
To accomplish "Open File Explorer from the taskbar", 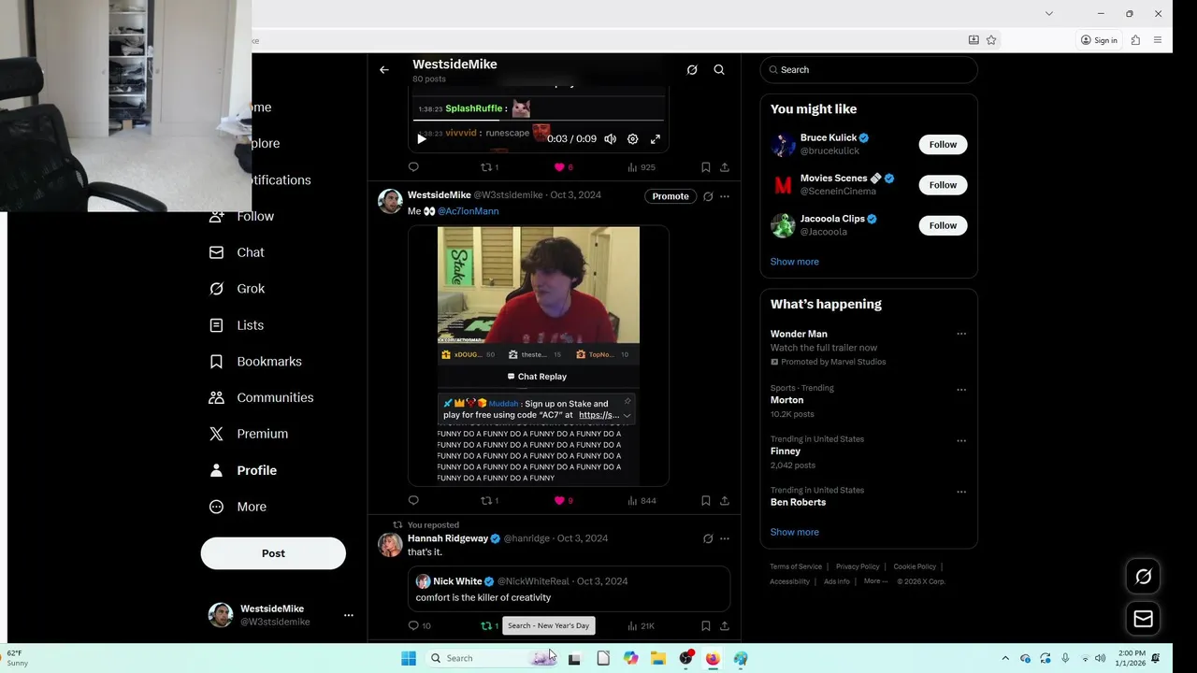I will click(x=658, y=659).
